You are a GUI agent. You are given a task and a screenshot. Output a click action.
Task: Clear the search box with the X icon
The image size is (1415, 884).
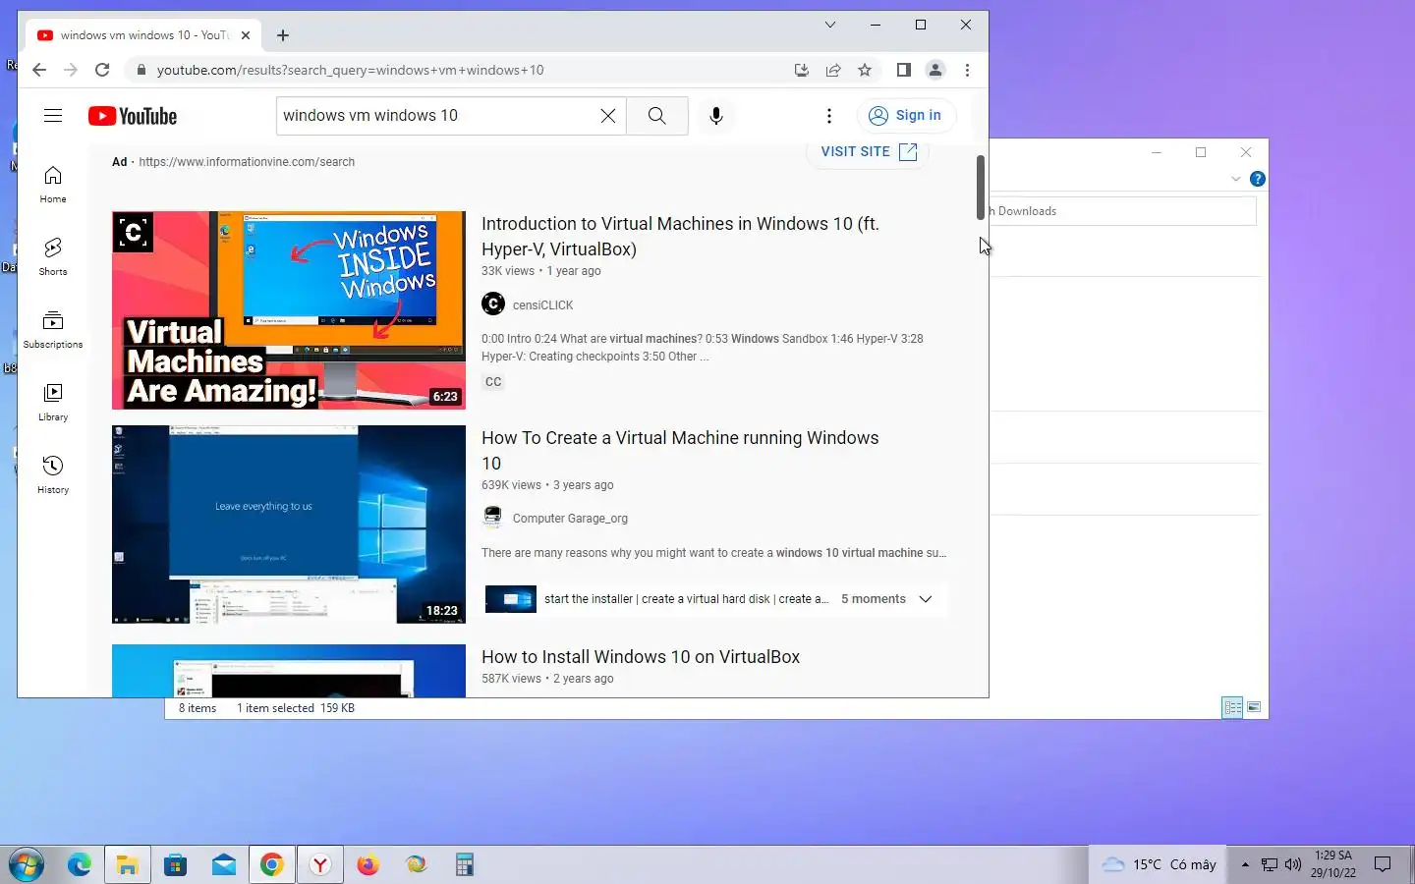(x=608, y=116)
